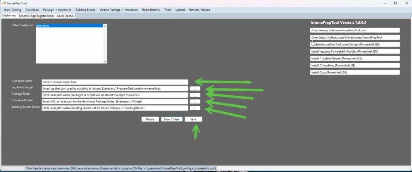
Task: Browse for the Download Folder path
Action: click(195, 102)
